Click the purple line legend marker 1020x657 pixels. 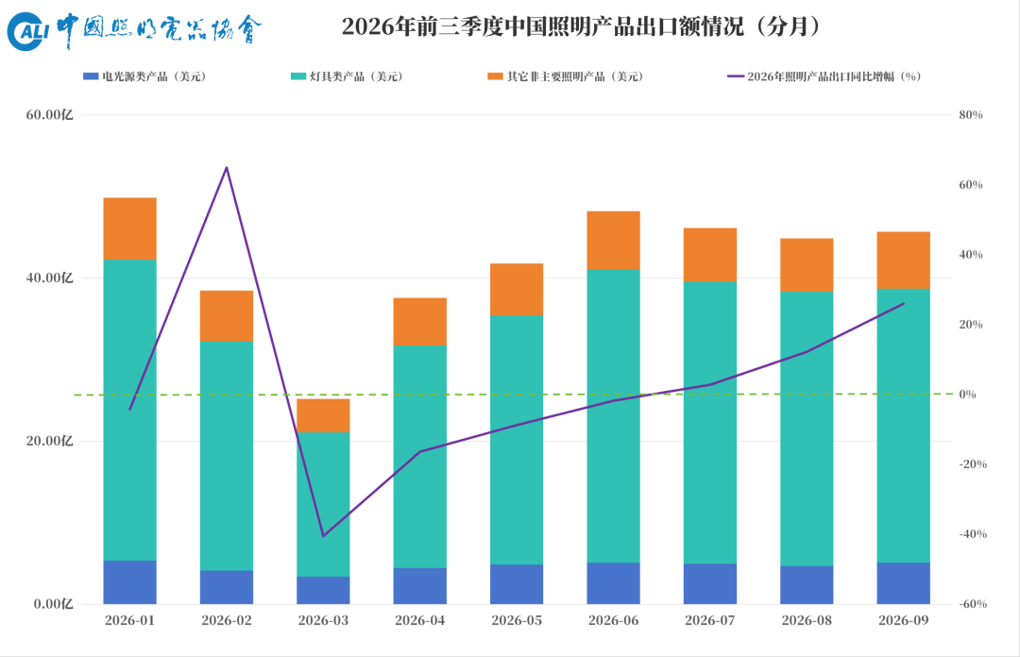736,76
